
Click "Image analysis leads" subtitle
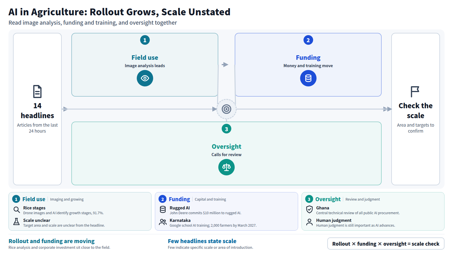click(145, 66)
